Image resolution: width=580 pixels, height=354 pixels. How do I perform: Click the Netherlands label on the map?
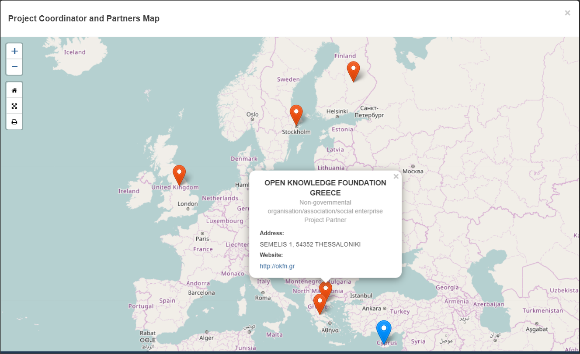tap(220, 198)
